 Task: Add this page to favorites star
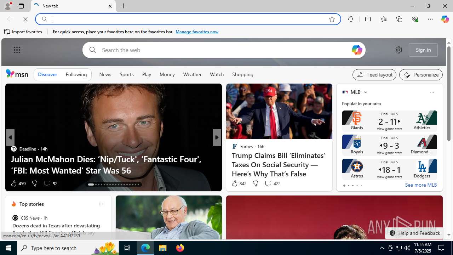click(x=332, y=19)
